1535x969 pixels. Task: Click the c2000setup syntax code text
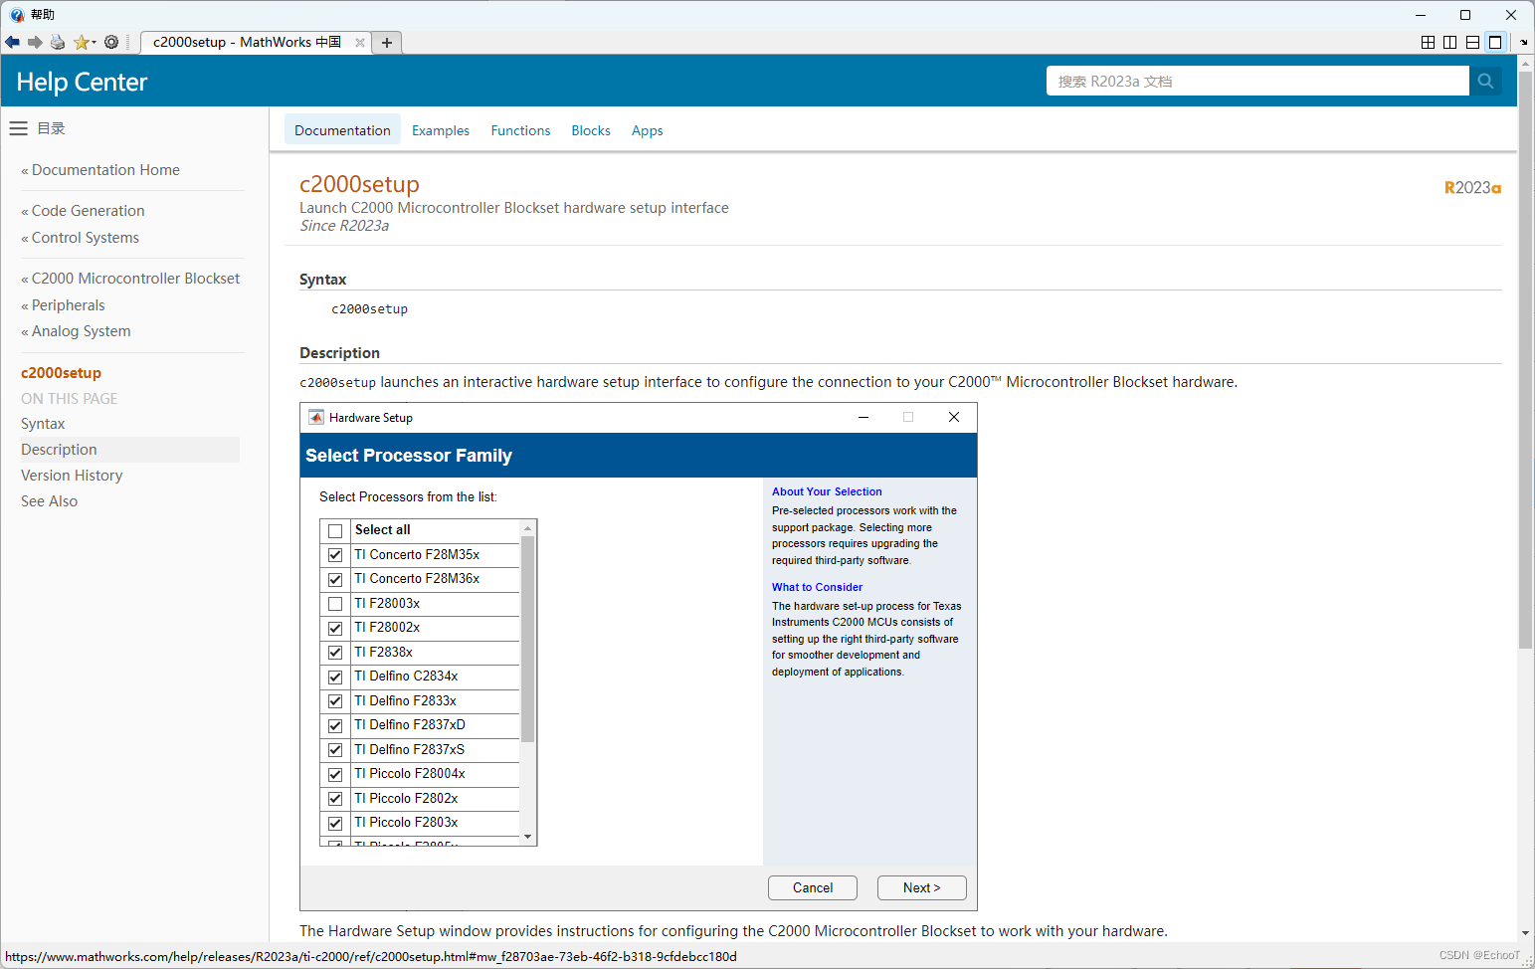click(369, 309)
